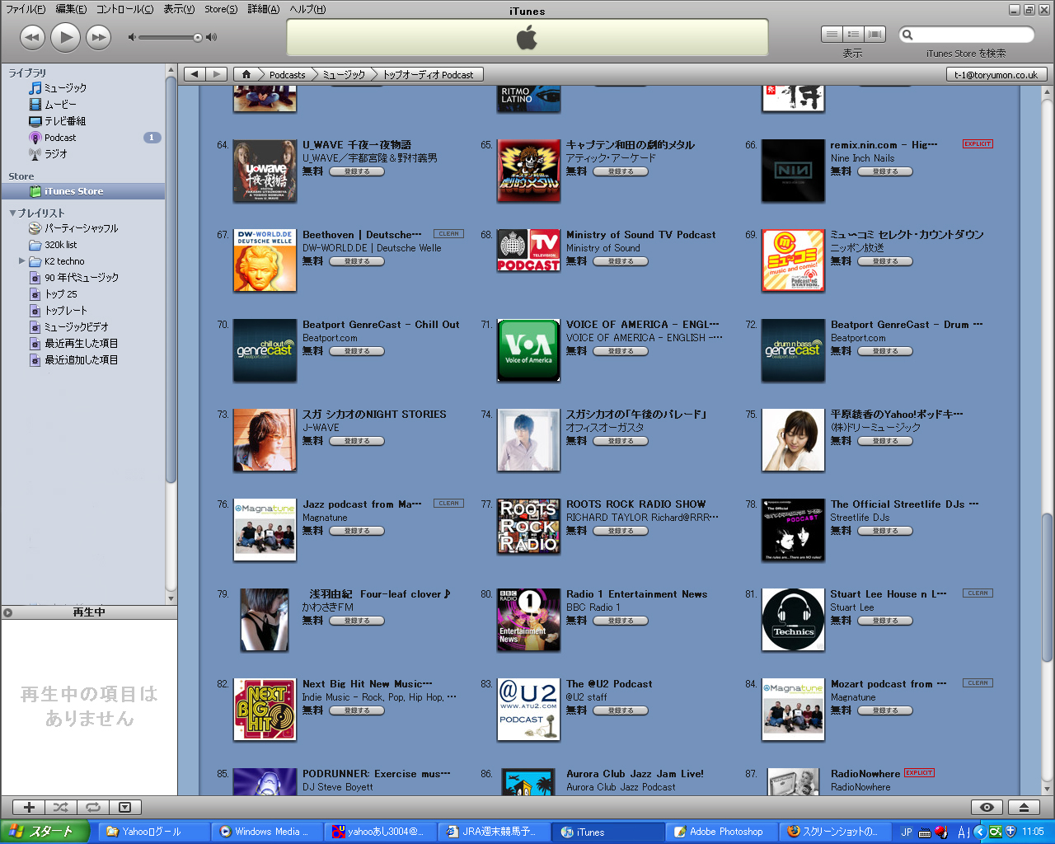Subscribe to U_WAVE 千夜一夜物語 podcast
Screen dimensions: 1055x844
point(357,171)
